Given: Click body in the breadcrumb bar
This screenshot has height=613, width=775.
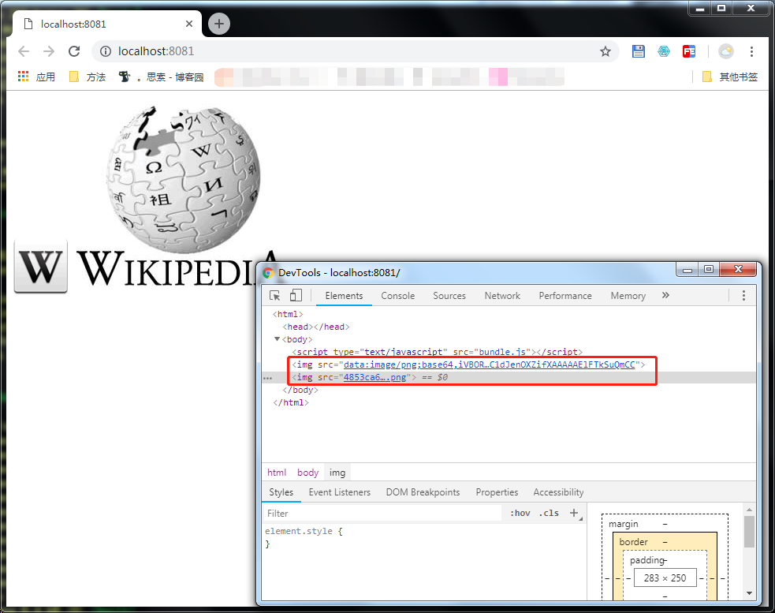Looking at the screenshot, I should click(307, 473).
